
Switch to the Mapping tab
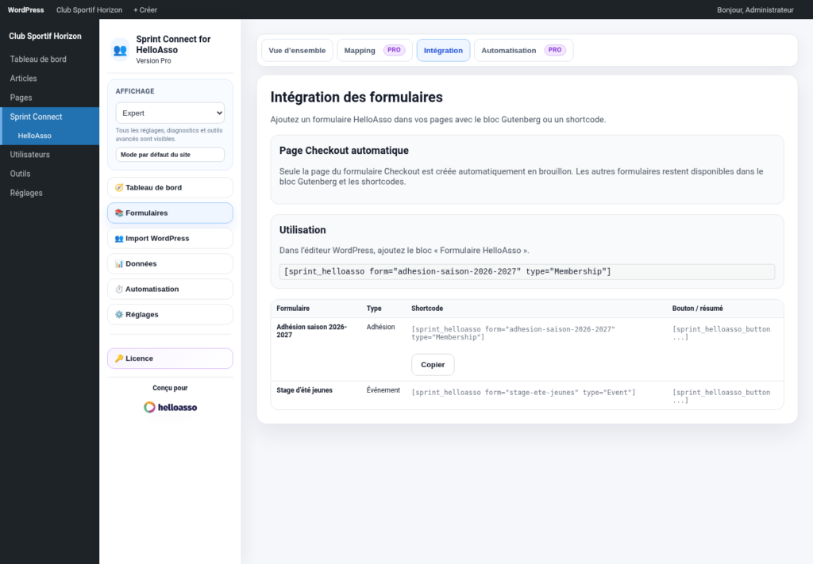click(375, 50)
